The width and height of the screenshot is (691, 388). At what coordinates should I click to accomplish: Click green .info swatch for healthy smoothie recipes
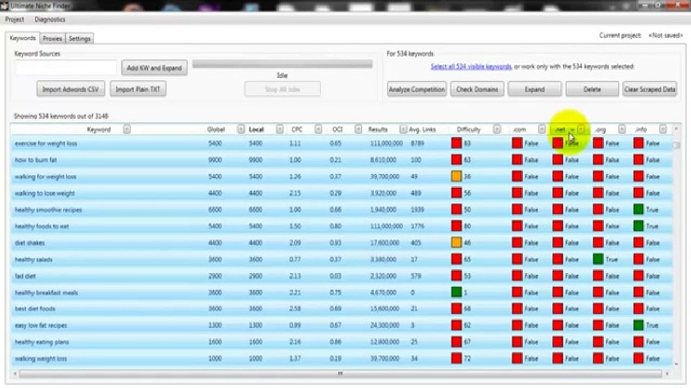[x=639, y=210]
